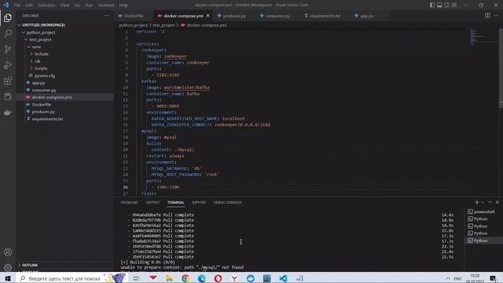Open the terminal launch profile dropdown
The height and width of the screenshot is (283, 503).
[x=483, y=203]
